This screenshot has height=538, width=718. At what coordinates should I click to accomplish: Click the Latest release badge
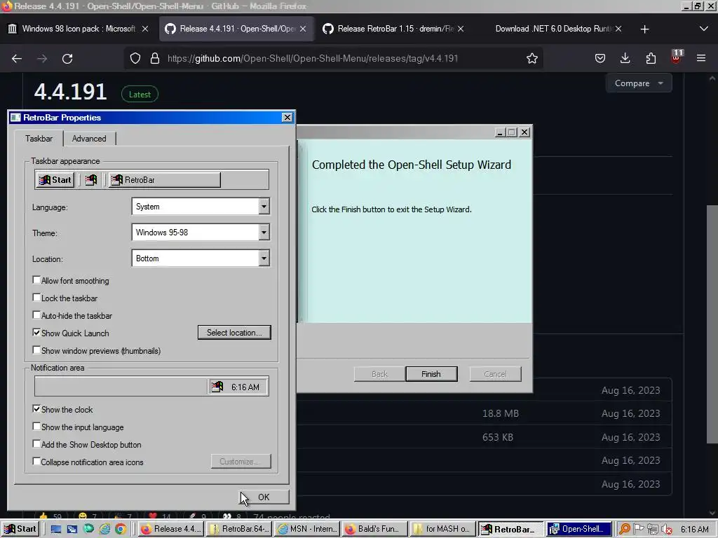click(140, 95)
